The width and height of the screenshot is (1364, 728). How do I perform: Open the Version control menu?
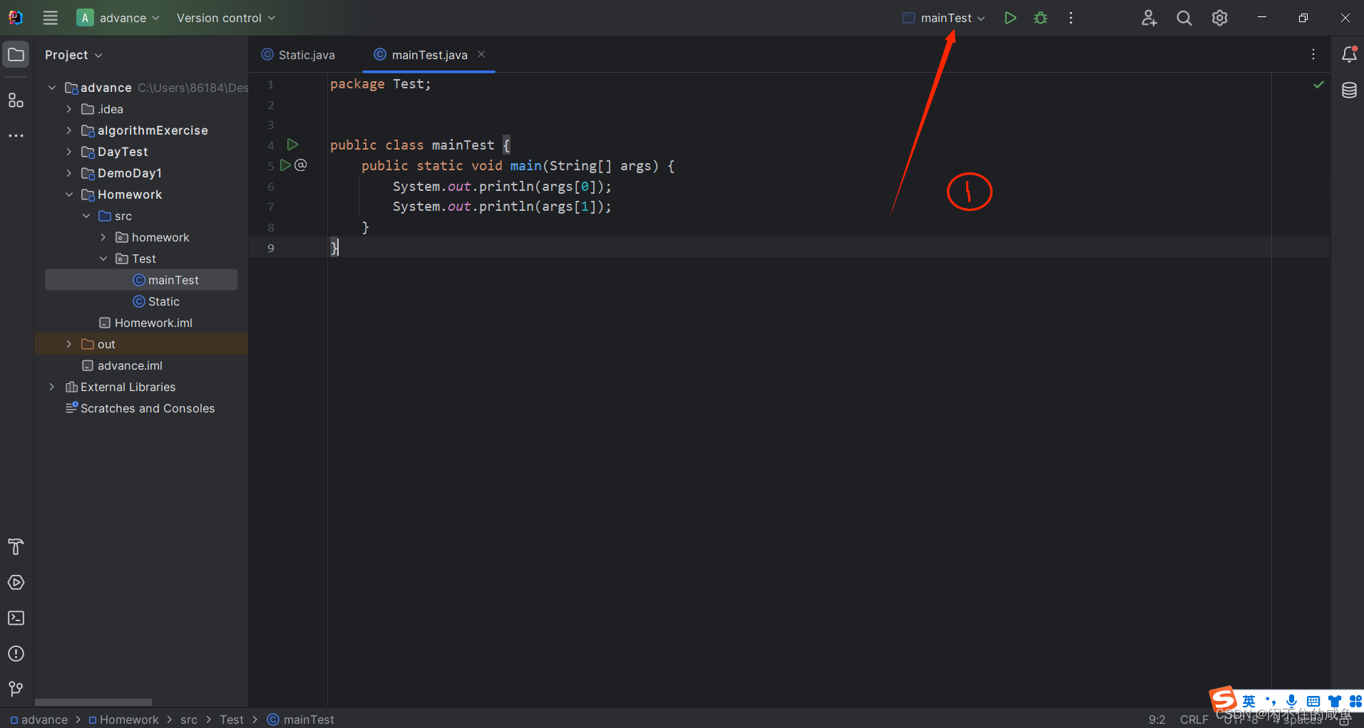click(225, 18)
